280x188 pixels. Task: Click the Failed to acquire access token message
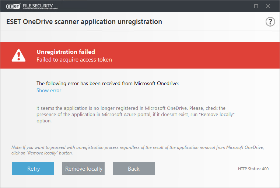click(x=74, y=59)
